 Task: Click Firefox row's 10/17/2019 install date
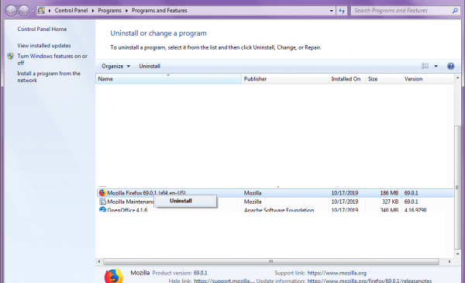pos(345,193)
